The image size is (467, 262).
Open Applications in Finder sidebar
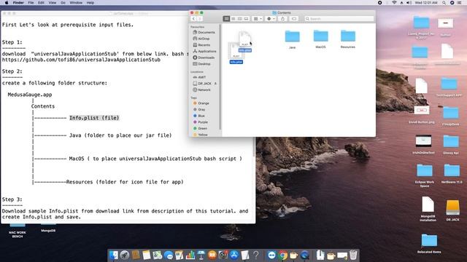click(204, 51)
